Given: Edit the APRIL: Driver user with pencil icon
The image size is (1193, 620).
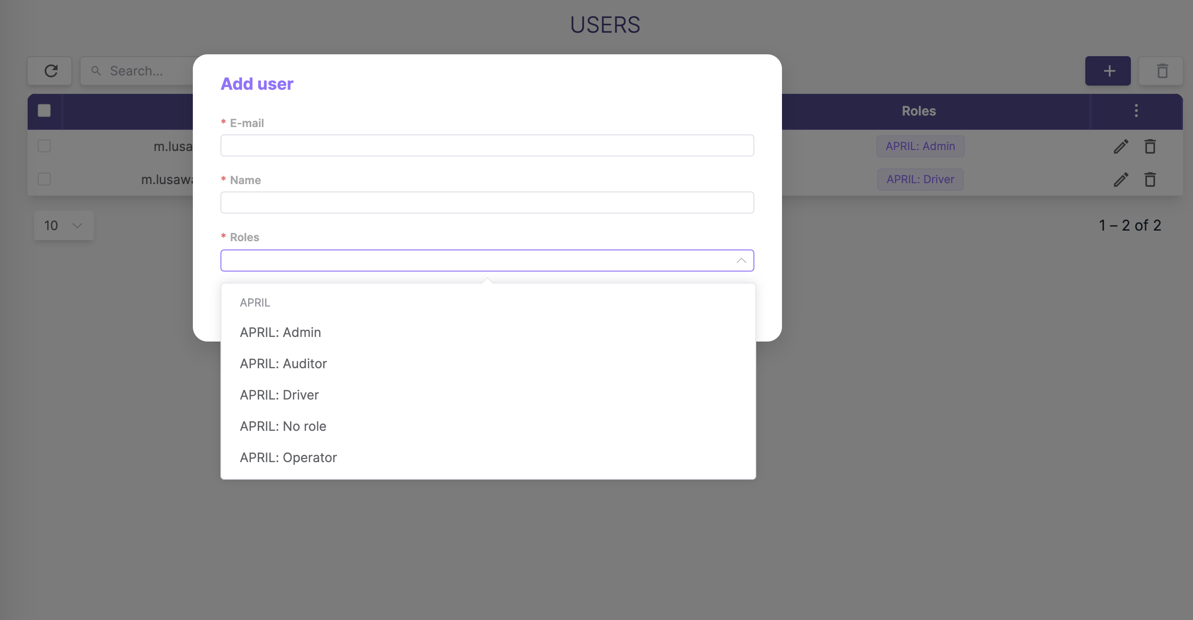Looking at the screenshot, I should pos(1121,180).
